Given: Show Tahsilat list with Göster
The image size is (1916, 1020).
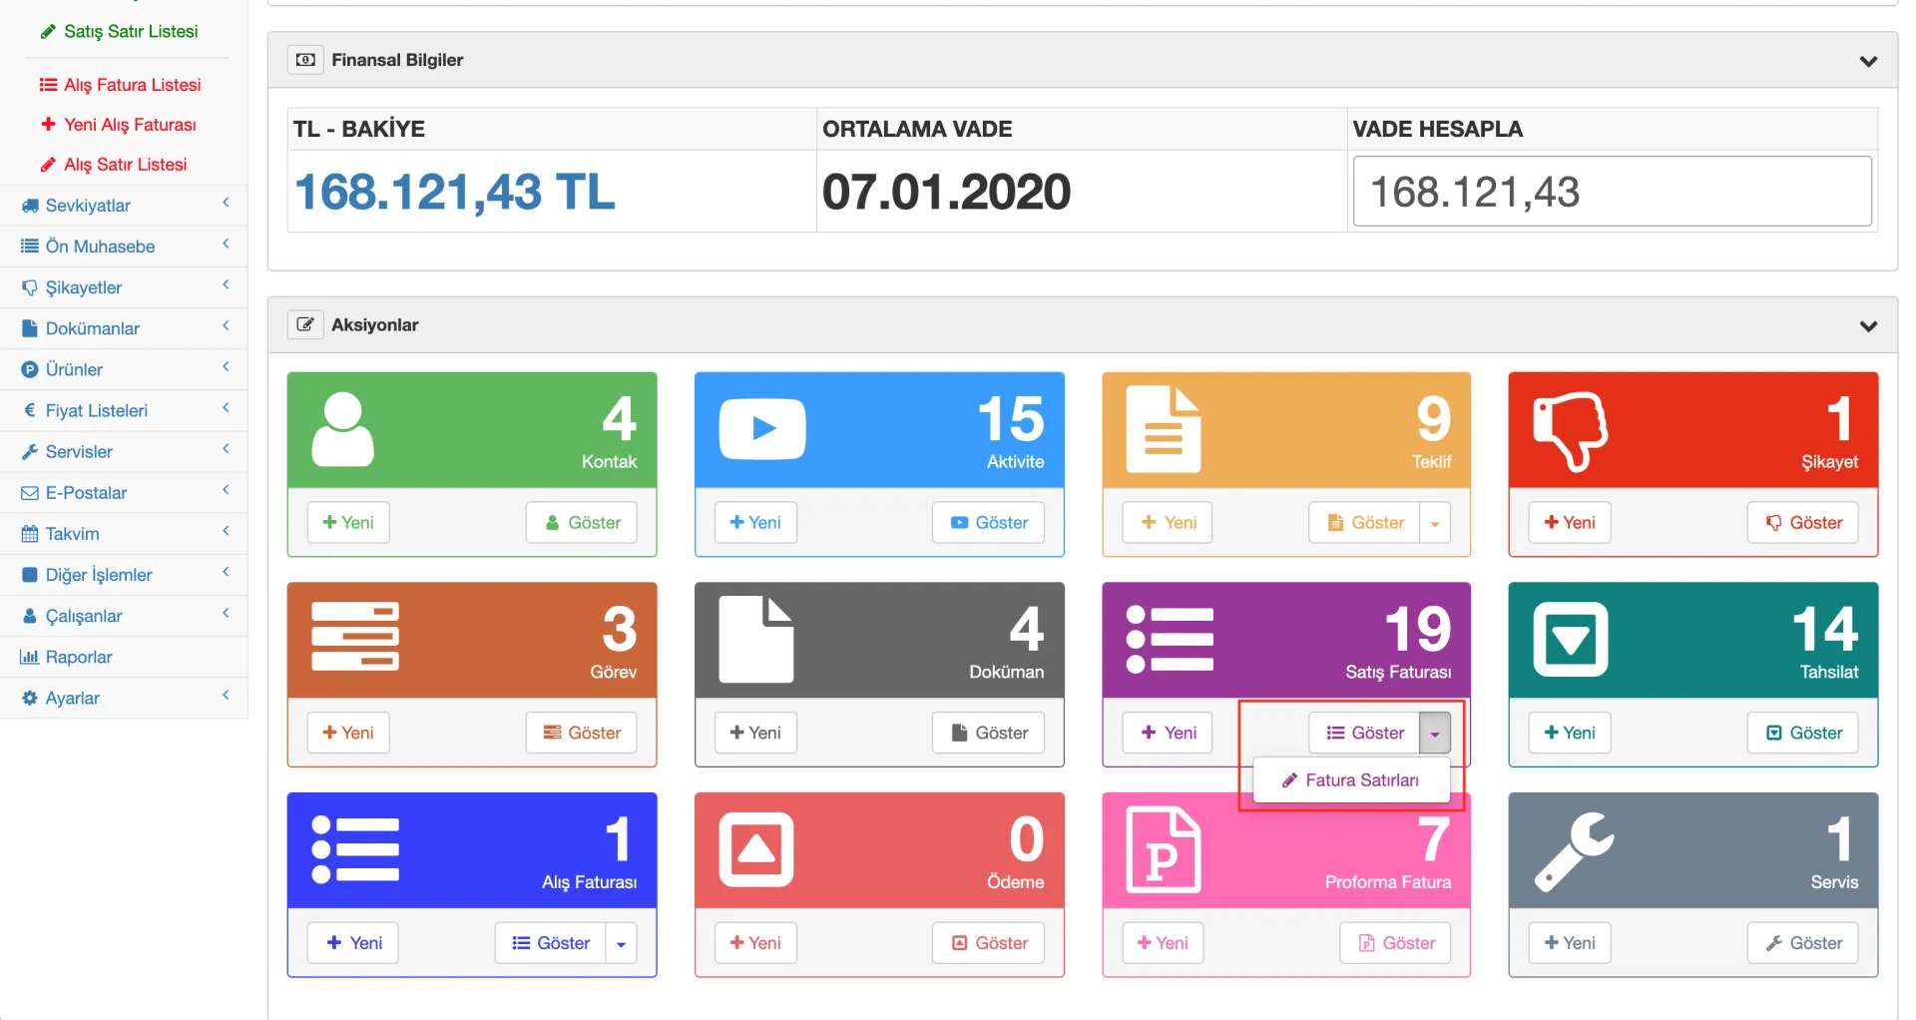Looking at the screenshot, I should click(x=1802, y=734).
